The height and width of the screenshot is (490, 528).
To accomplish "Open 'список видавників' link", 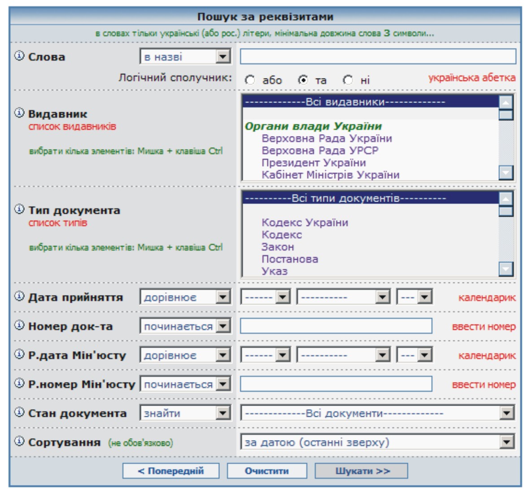I will pos(72,127).
